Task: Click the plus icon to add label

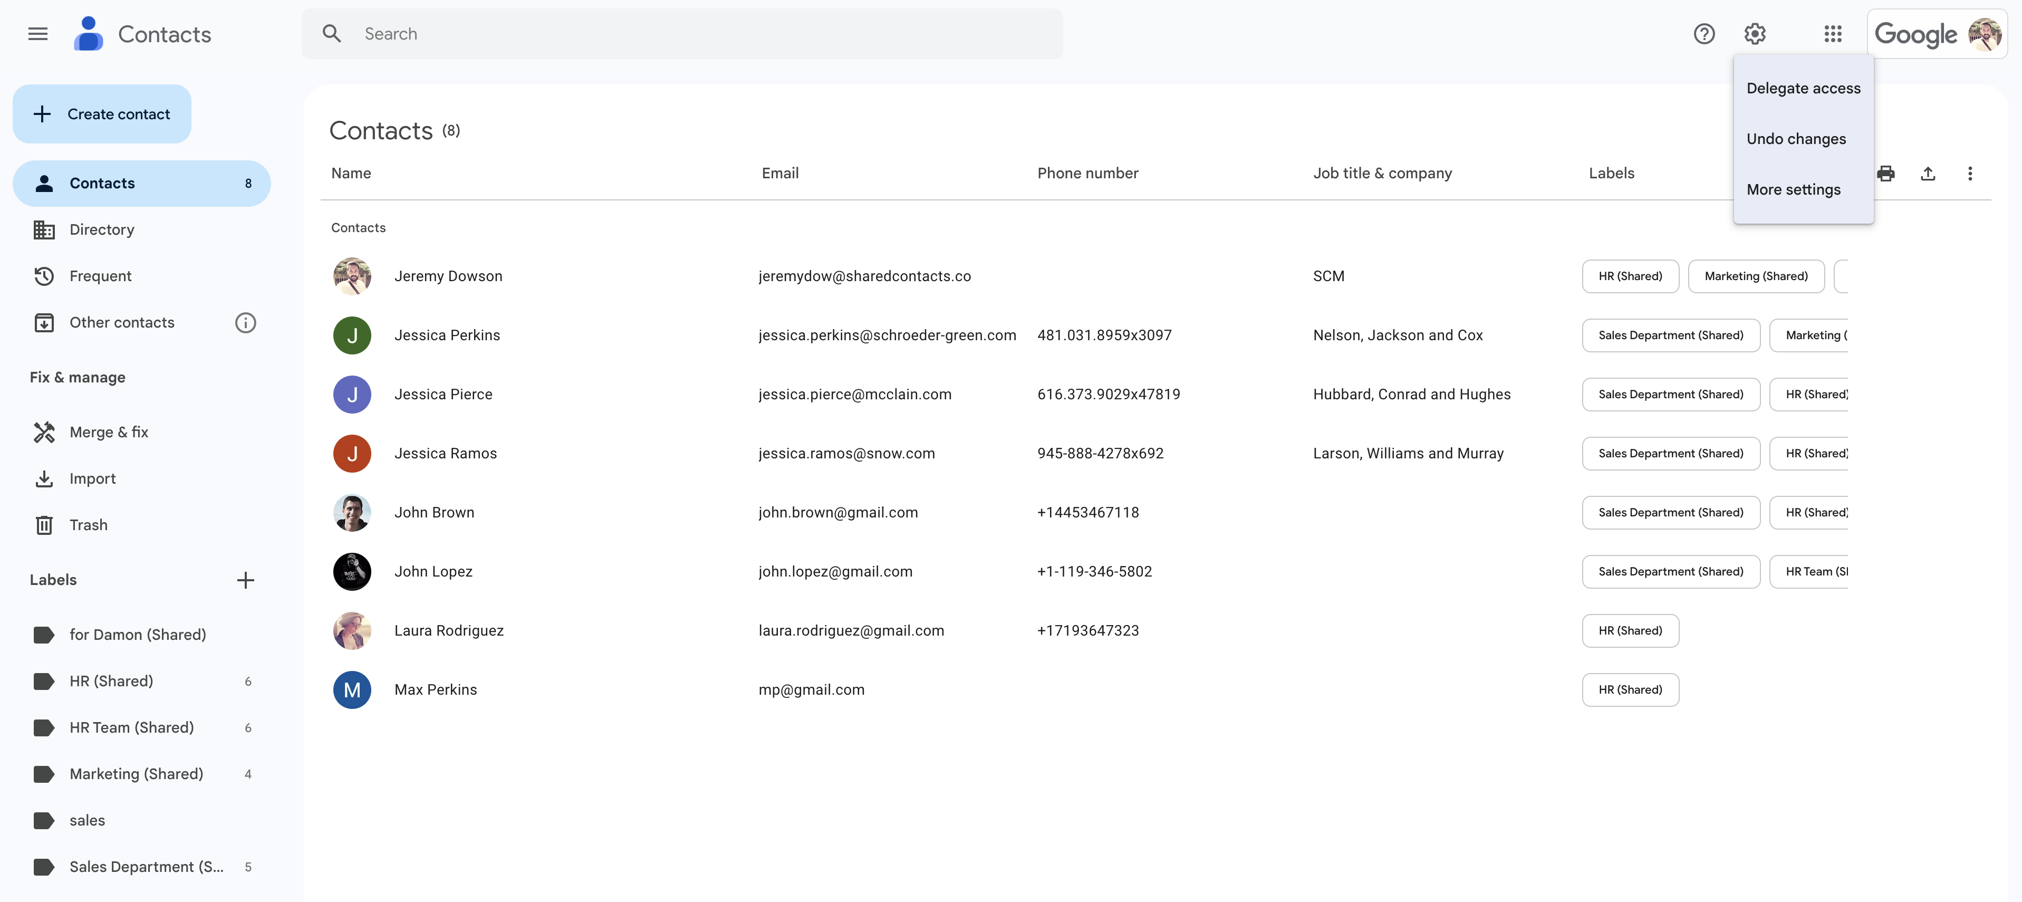Action: [x=245, y=580]
